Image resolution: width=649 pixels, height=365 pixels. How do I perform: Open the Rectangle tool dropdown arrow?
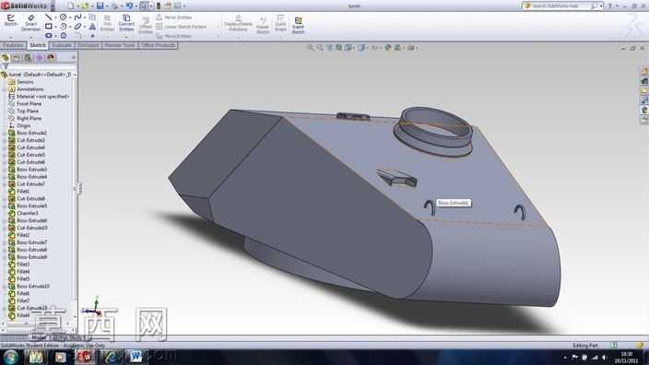click(55, 27)
